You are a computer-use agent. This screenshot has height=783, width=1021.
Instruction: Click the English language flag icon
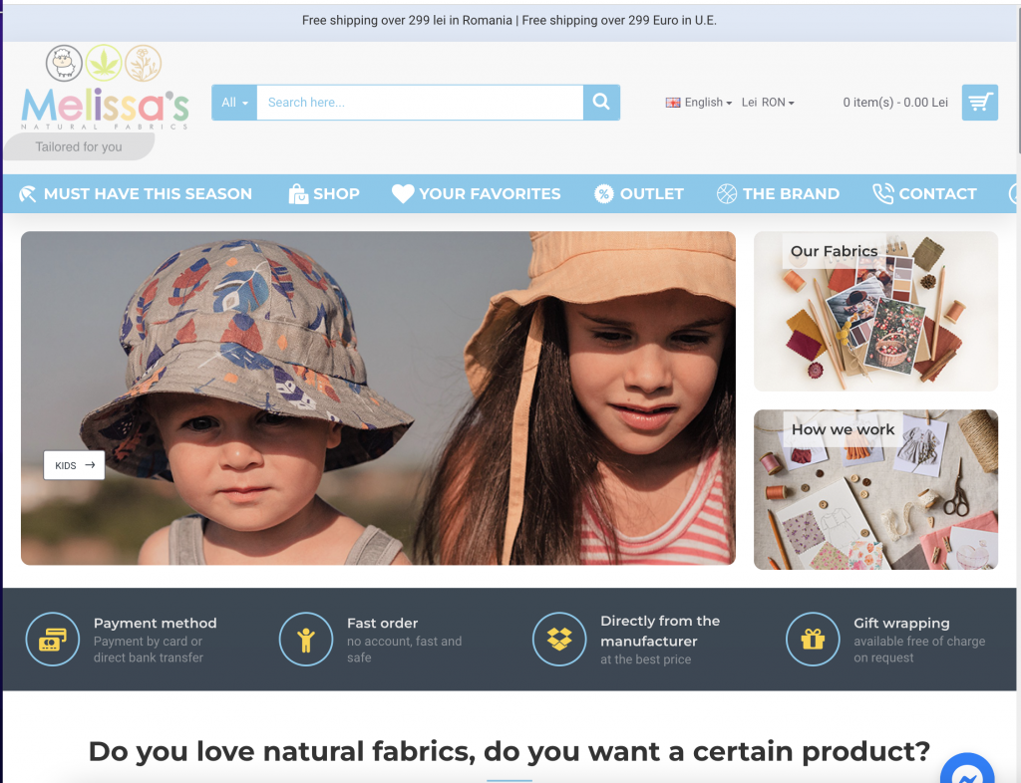click(x=673, y=103)
